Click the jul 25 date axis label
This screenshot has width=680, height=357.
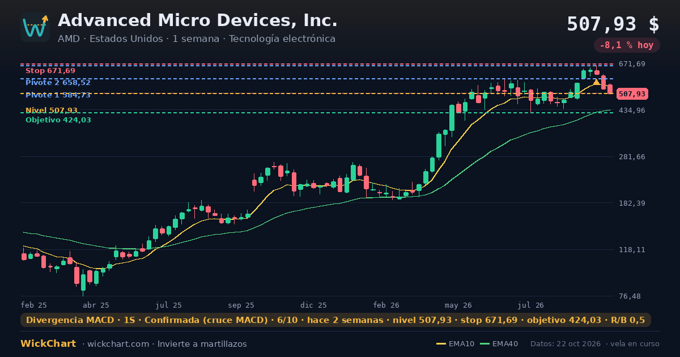tap(169, 305)
